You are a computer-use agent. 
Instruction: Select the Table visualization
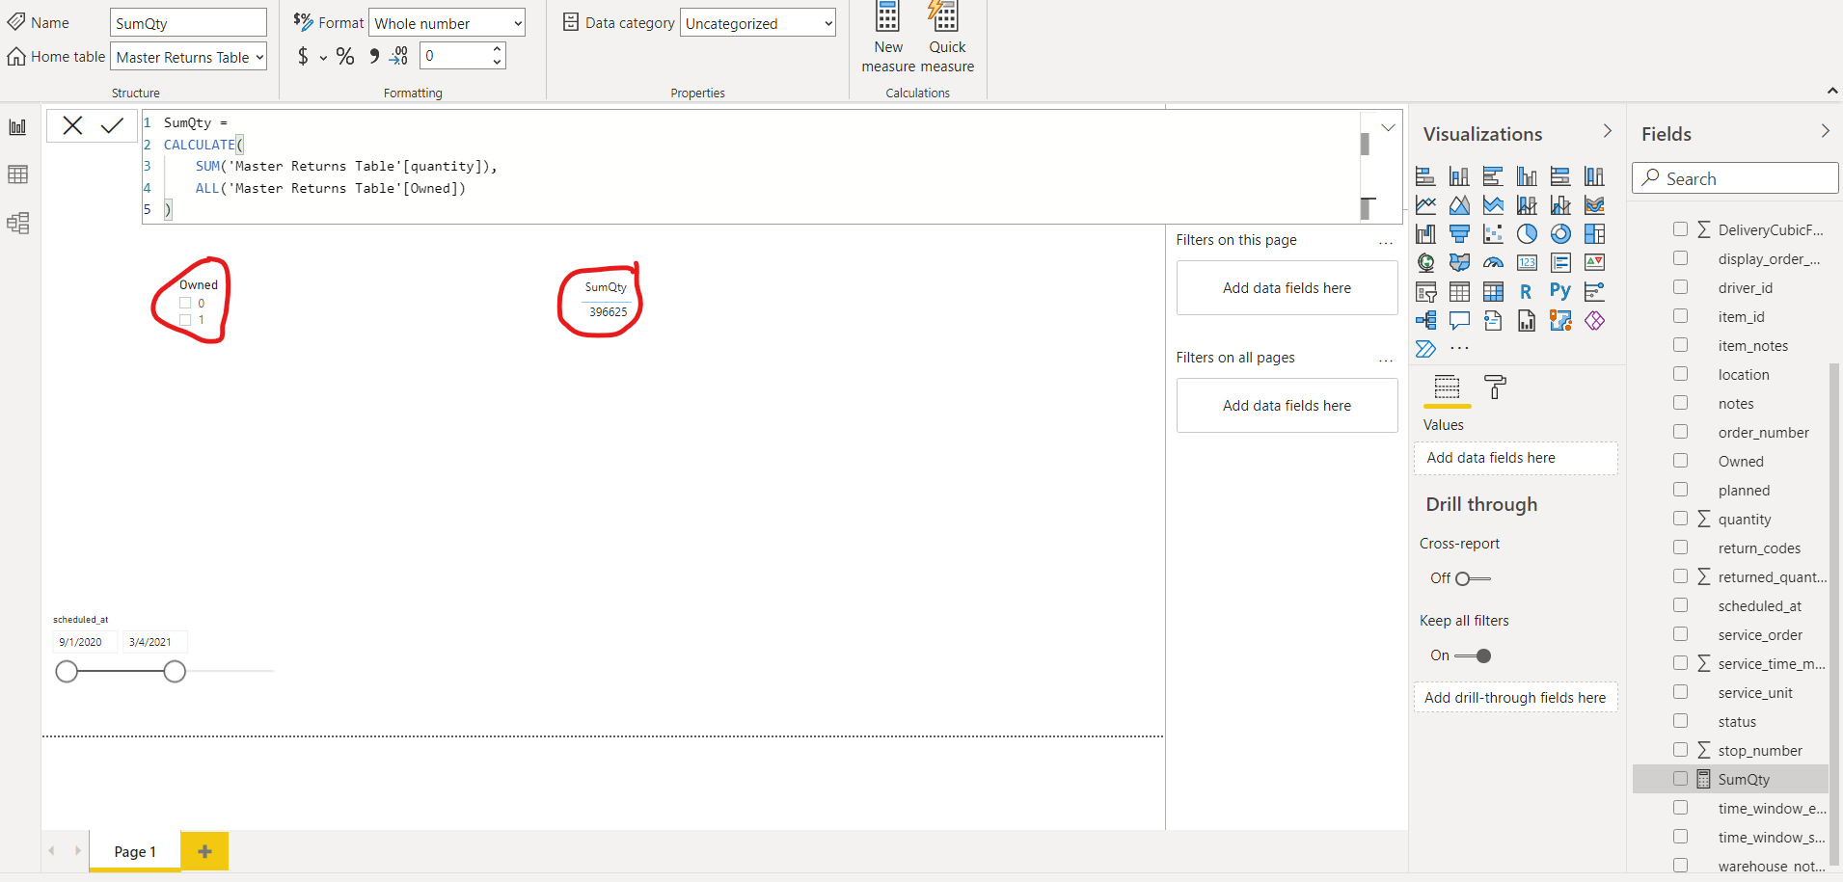click(x=1459, y=291)
